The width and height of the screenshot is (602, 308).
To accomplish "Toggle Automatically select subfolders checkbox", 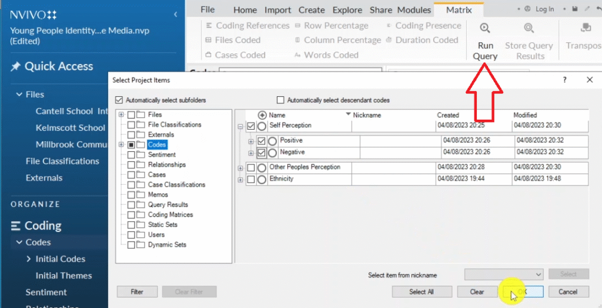I will click(120, 100).
